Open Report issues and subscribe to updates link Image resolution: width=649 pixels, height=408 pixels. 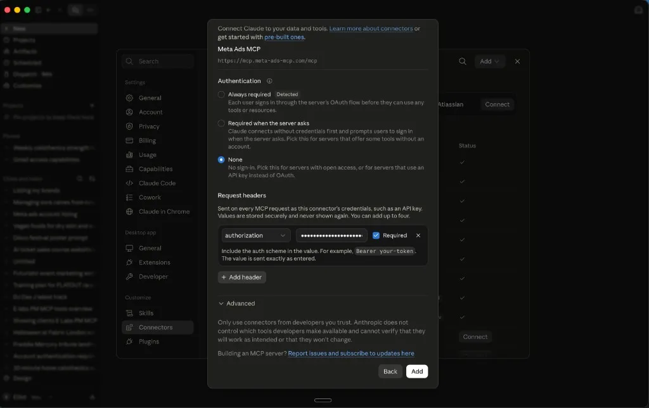(351, 354)
